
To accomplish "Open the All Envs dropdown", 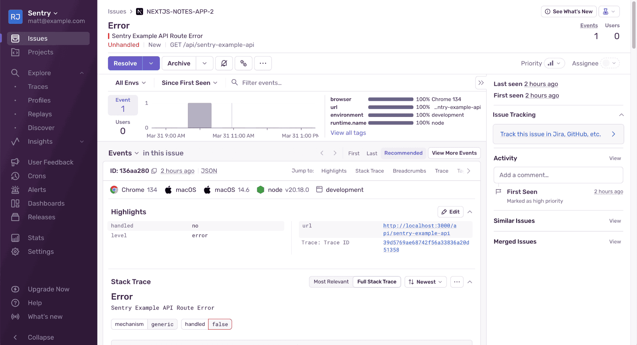I will click(130, 83).
